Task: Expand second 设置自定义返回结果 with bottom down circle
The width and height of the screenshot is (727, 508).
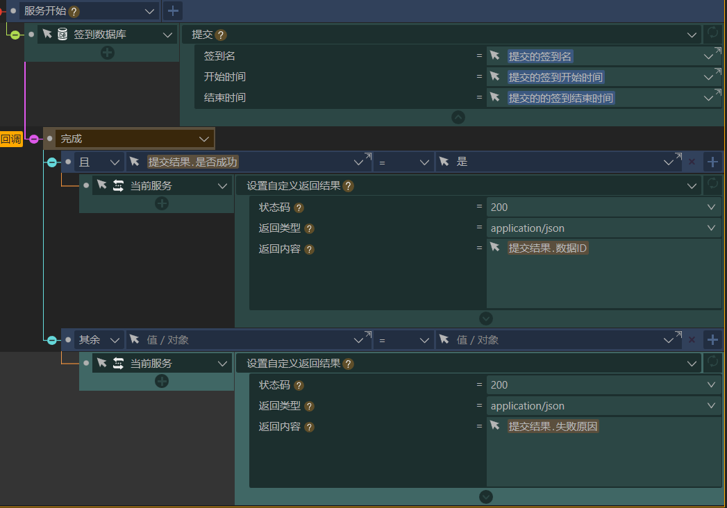Action: (486, 497)
